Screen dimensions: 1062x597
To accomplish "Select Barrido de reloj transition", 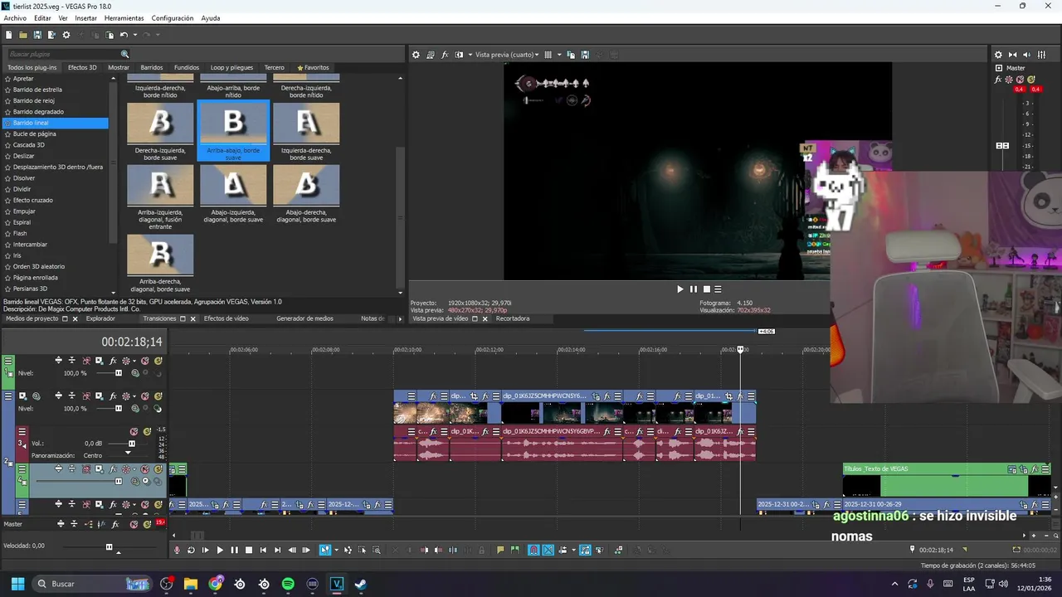I will click(33, 100).
